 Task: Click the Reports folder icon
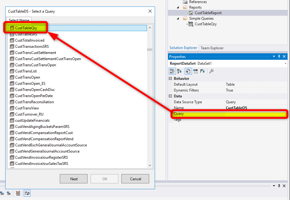185,7
